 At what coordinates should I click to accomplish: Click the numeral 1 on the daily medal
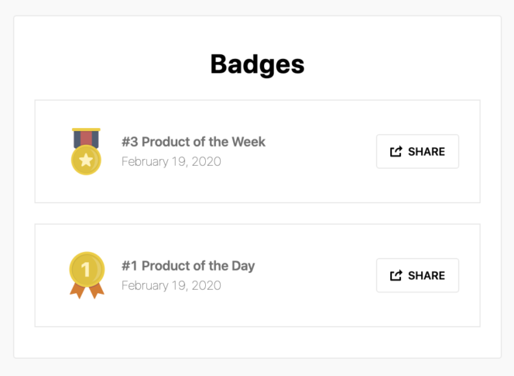pos(86,270)
